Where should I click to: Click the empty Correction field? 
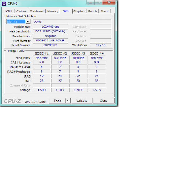101,26
